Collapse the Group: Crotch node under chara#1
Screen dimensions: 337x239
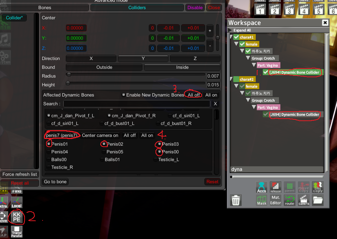[248, 58]
